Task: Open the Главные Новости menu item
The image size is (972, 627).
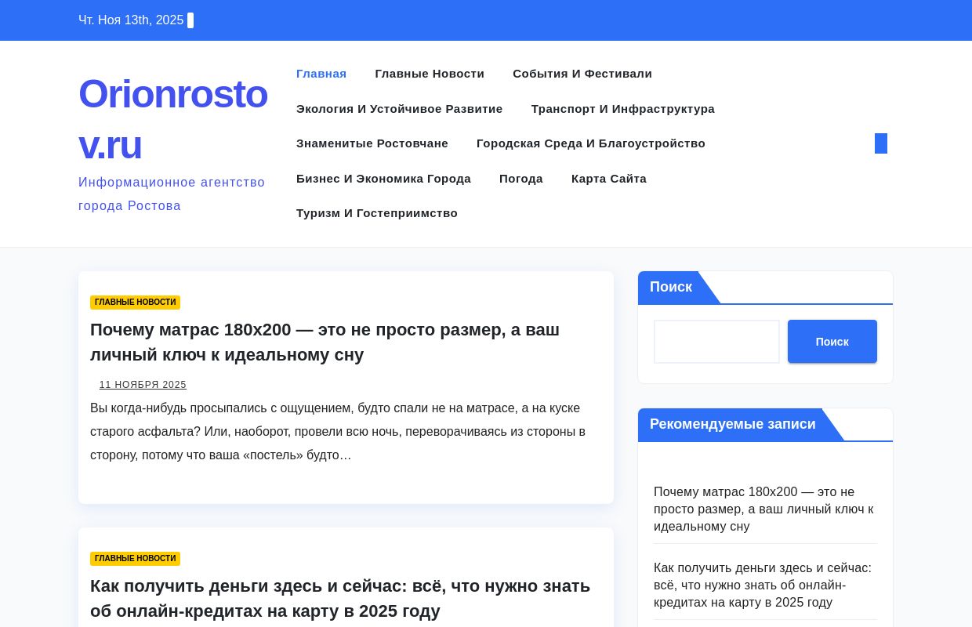Action: coord(430,74)
